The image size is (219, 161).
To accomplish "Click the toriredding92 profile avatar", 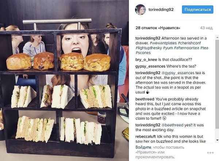I will [x=141, y=9].
